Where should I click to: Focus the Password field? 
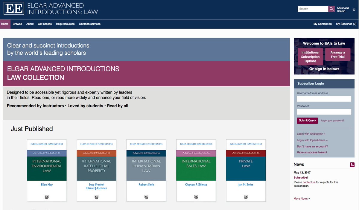324,112
